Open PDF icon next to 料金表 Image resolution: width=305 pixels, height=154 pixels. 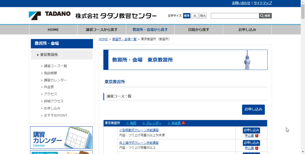tap(183, 123)
